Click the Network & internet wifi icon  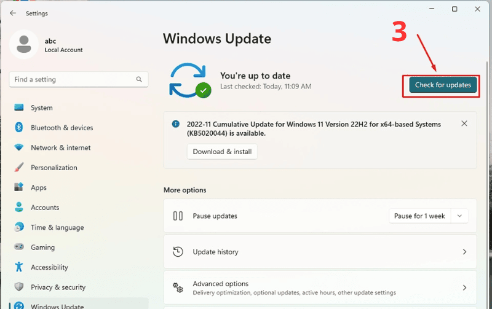(x=19, y=148)
